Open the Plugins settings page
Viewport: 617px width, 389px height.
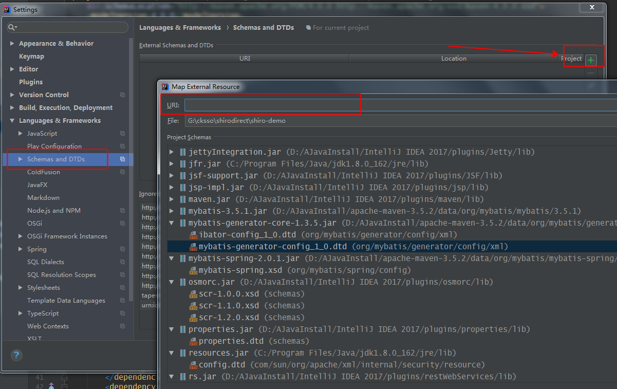coord(31,82)
